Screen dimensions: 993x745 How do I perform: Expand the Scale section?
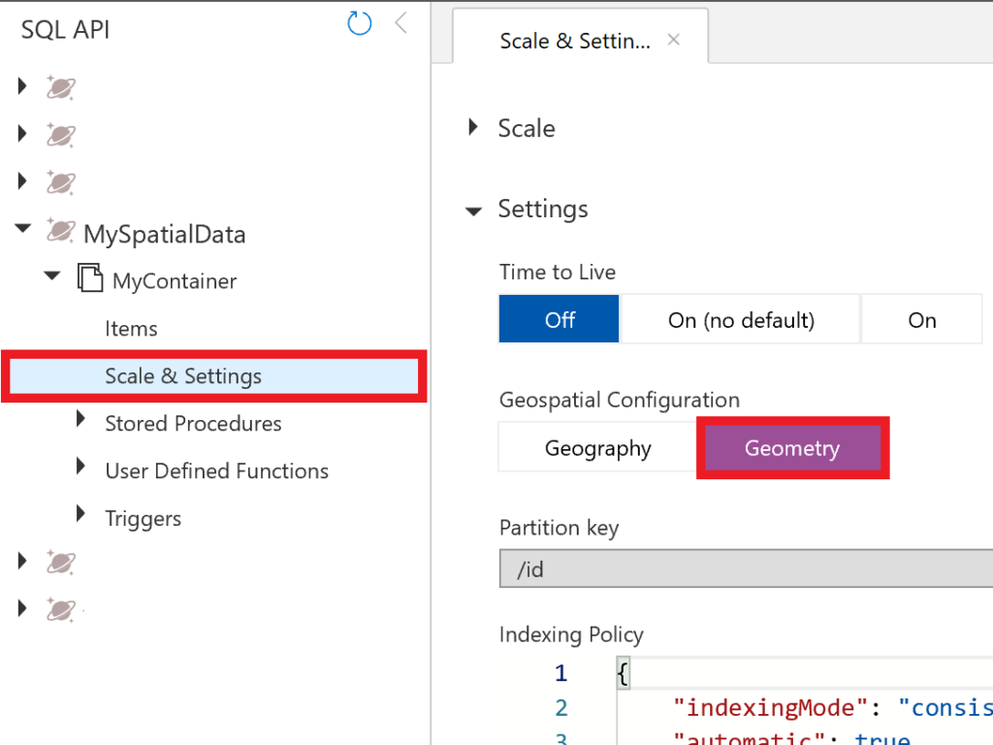(x=473, y=127)
